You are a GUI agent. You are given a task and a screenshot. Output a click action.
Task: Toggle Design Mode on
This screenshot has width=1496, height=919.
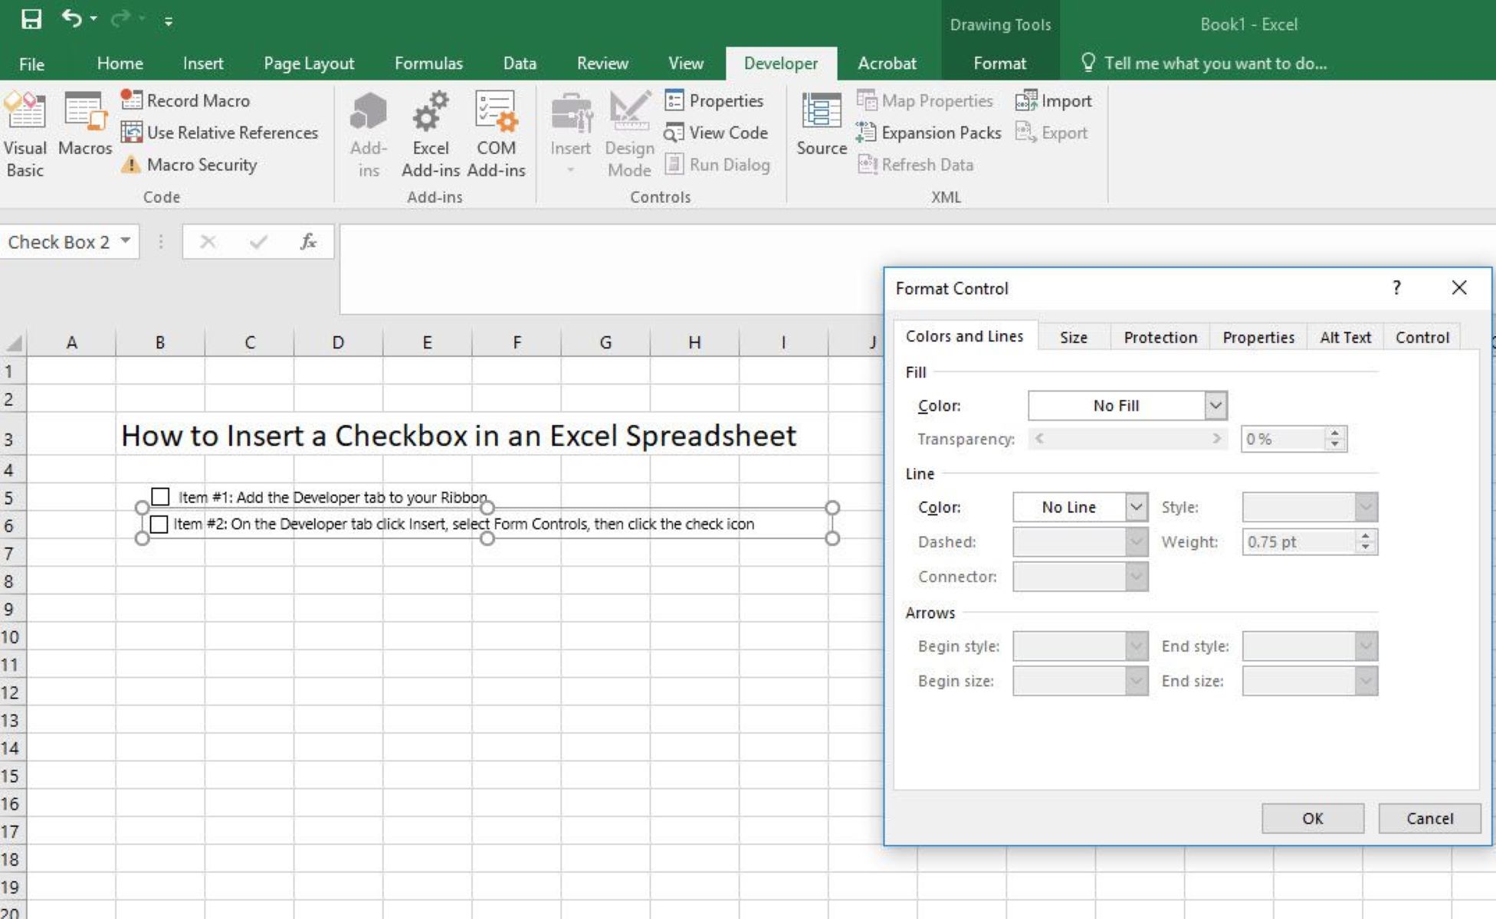(x=625, y=128)
